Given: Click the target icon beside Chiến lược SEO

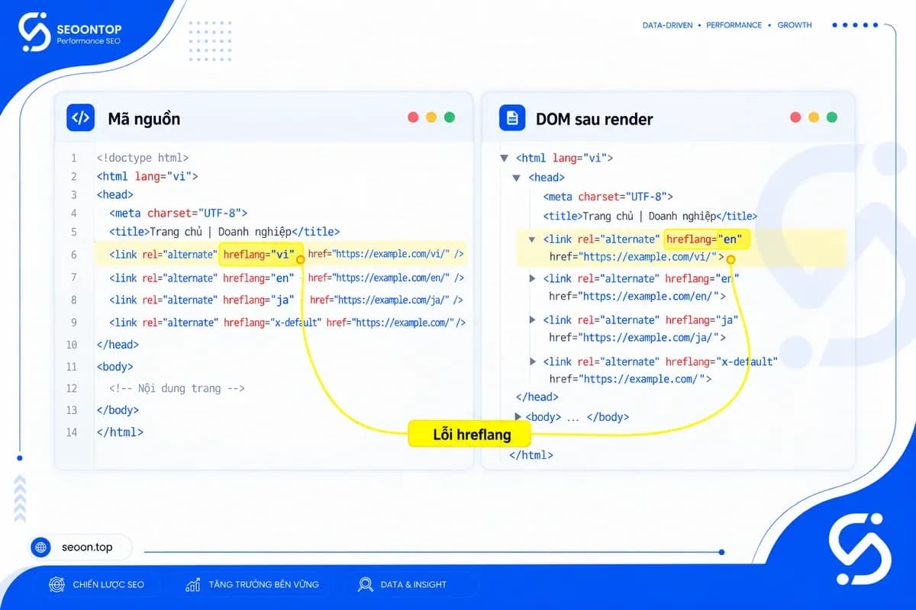Looking at the screenshot, I should click(56, 585).
